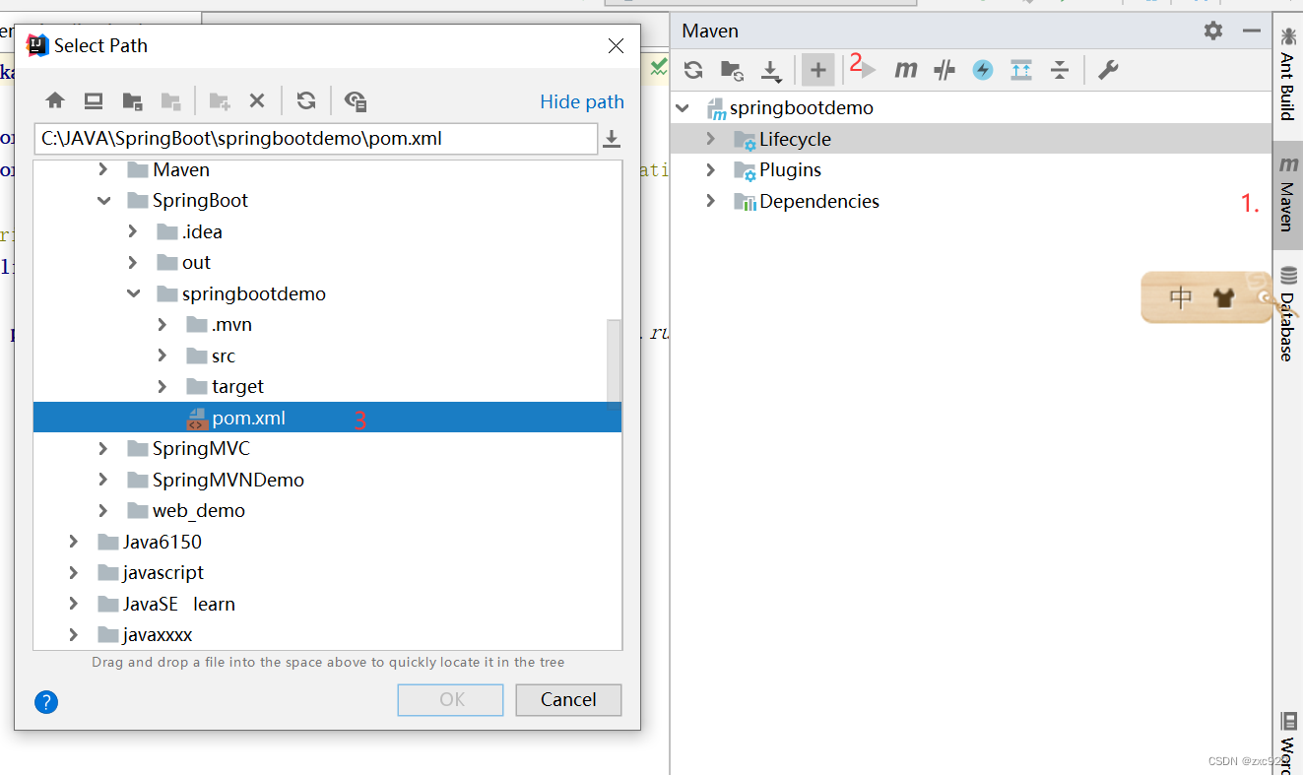Select the SpringMVNDemo folder
This screenshot has width=1303, height=775.
228,480
